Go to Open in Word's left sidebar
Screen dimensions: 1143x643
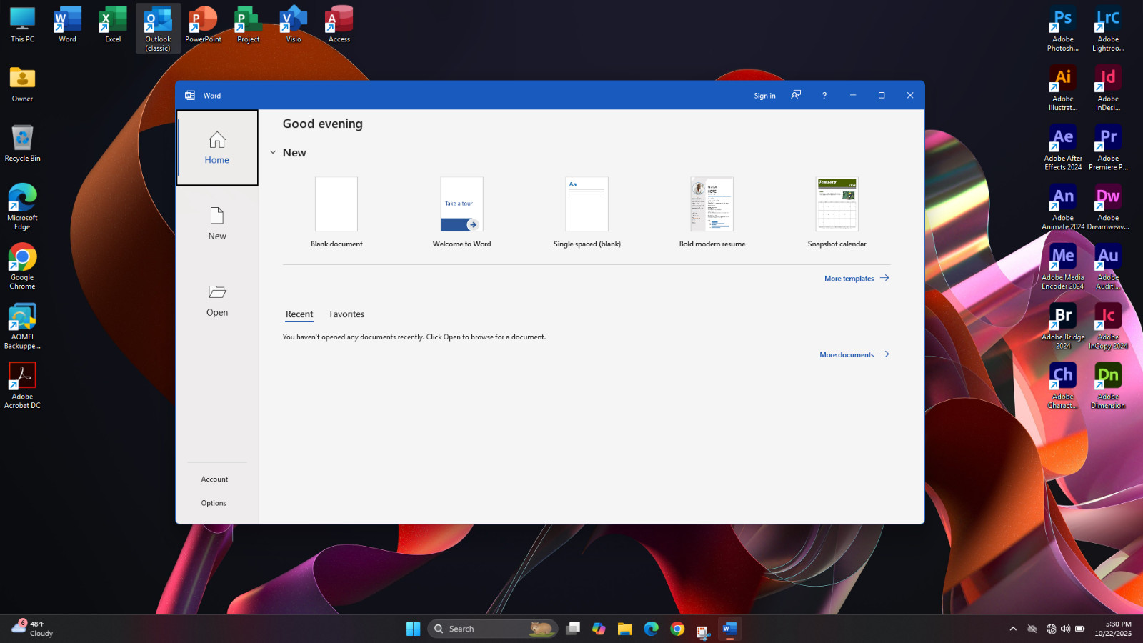217,300
